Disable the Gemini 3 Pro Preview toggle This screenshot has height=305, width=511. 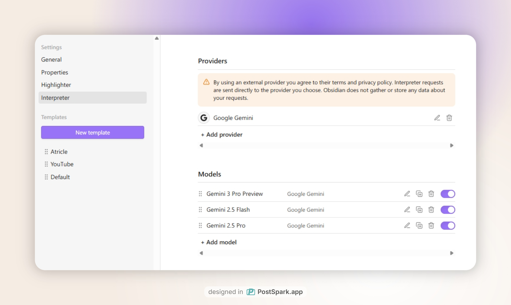(448, 194)
